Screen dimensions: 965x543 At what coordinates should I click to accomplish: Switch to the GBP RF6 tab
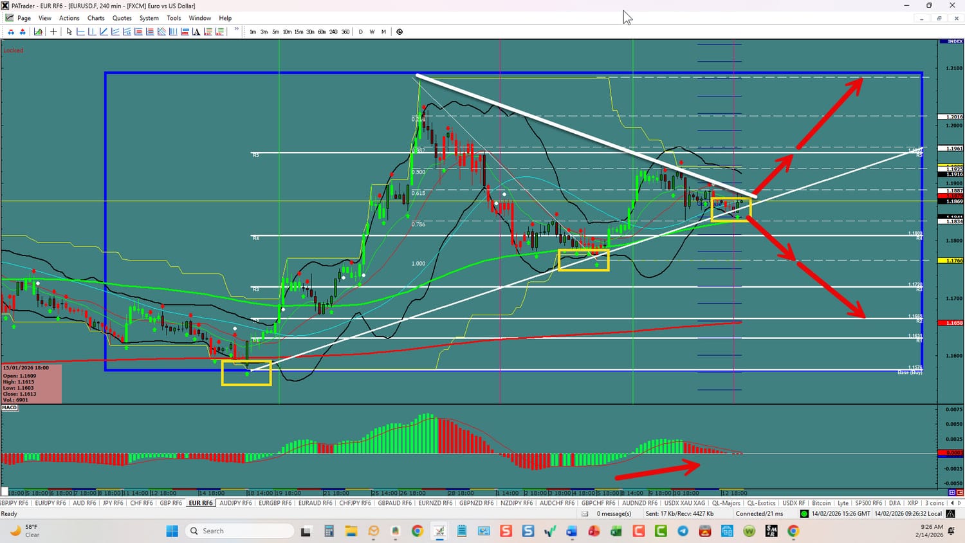(x=170, y=503)
